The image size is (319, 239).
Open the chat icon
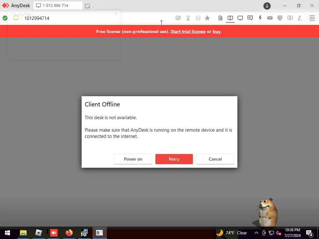pos(250,18)
